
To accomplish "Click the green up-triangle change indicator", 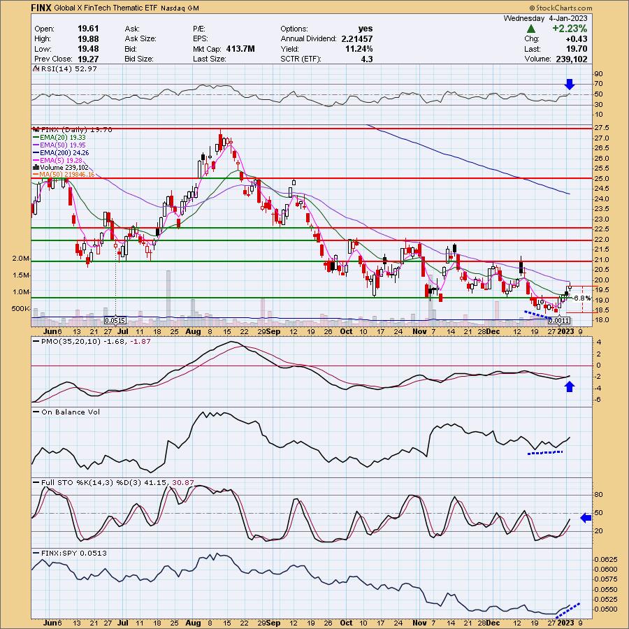I will click(530, 29).
